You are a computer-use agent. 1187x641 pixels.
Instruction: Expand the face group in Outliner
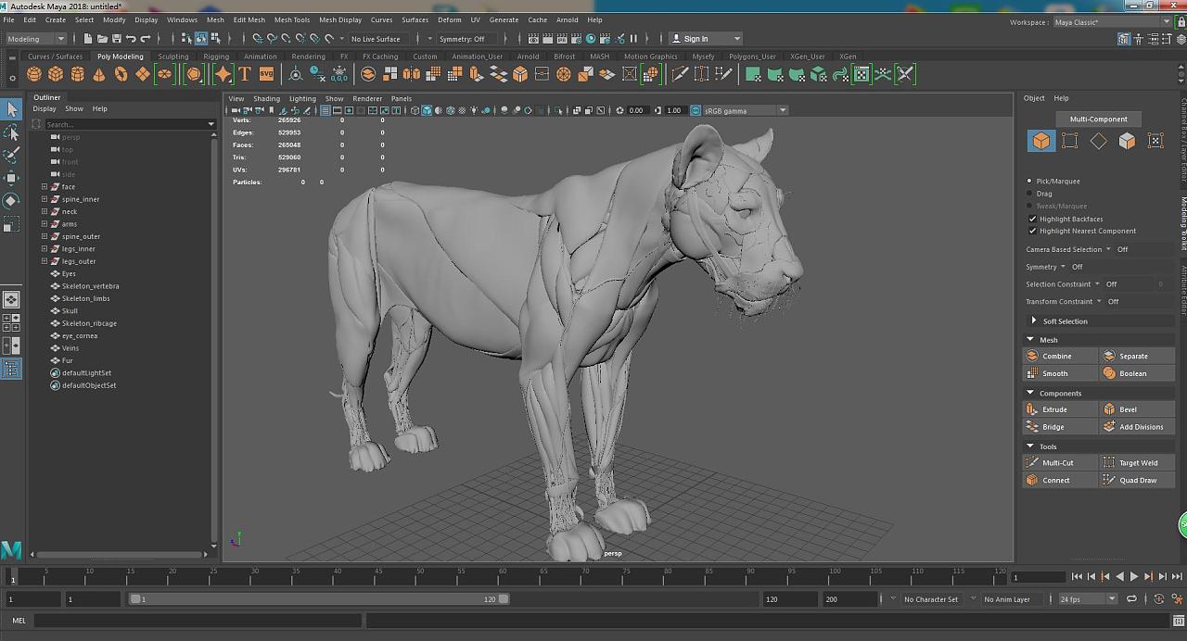coord(45,186)
